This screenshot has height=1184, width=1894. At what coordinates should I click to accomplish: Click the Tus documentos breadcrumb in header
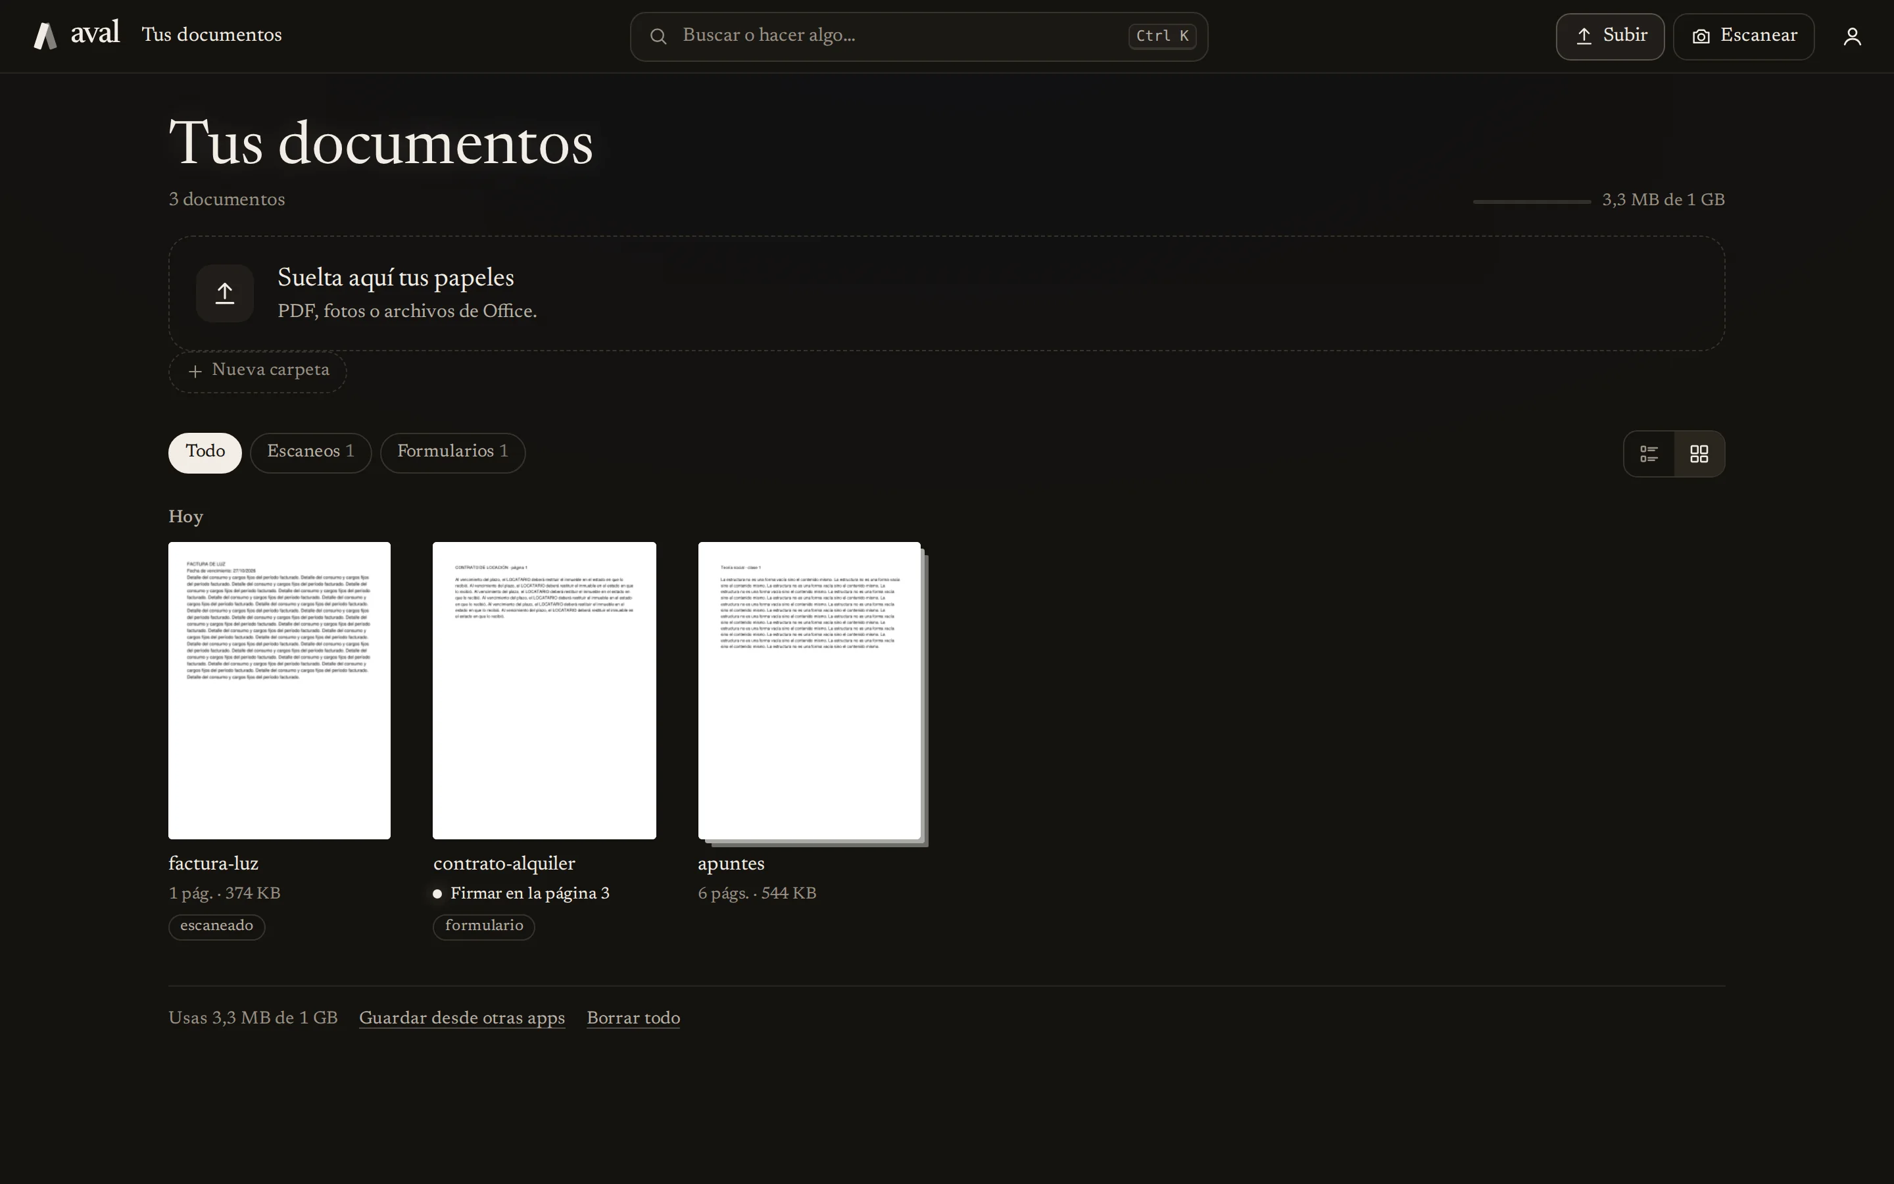click(x=211, y=36)
